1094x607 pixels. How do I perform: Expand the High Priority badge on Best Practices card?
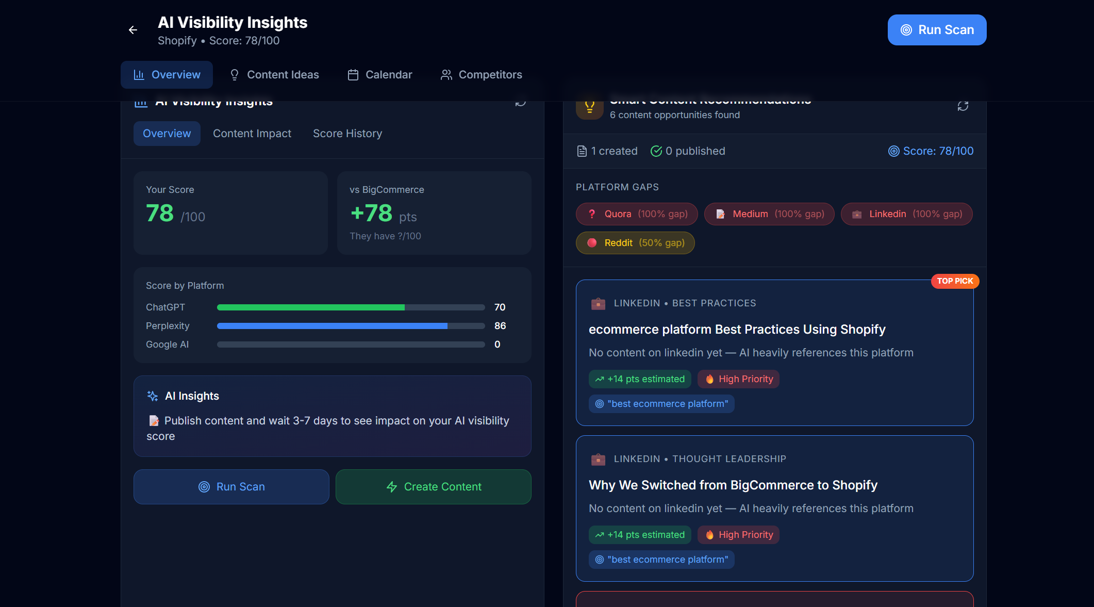(738, 379)
